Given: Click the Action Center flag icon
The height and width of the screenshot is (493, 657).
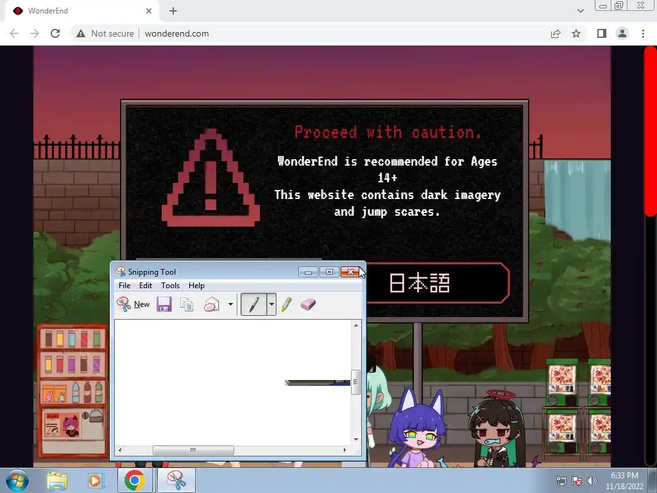Looking at the screenshot, I should 577,481.
